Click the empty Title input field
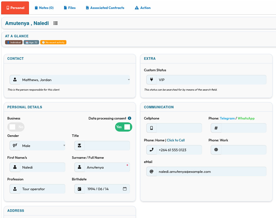This screenshot has height=218, width=276. (x=107, y=146)
